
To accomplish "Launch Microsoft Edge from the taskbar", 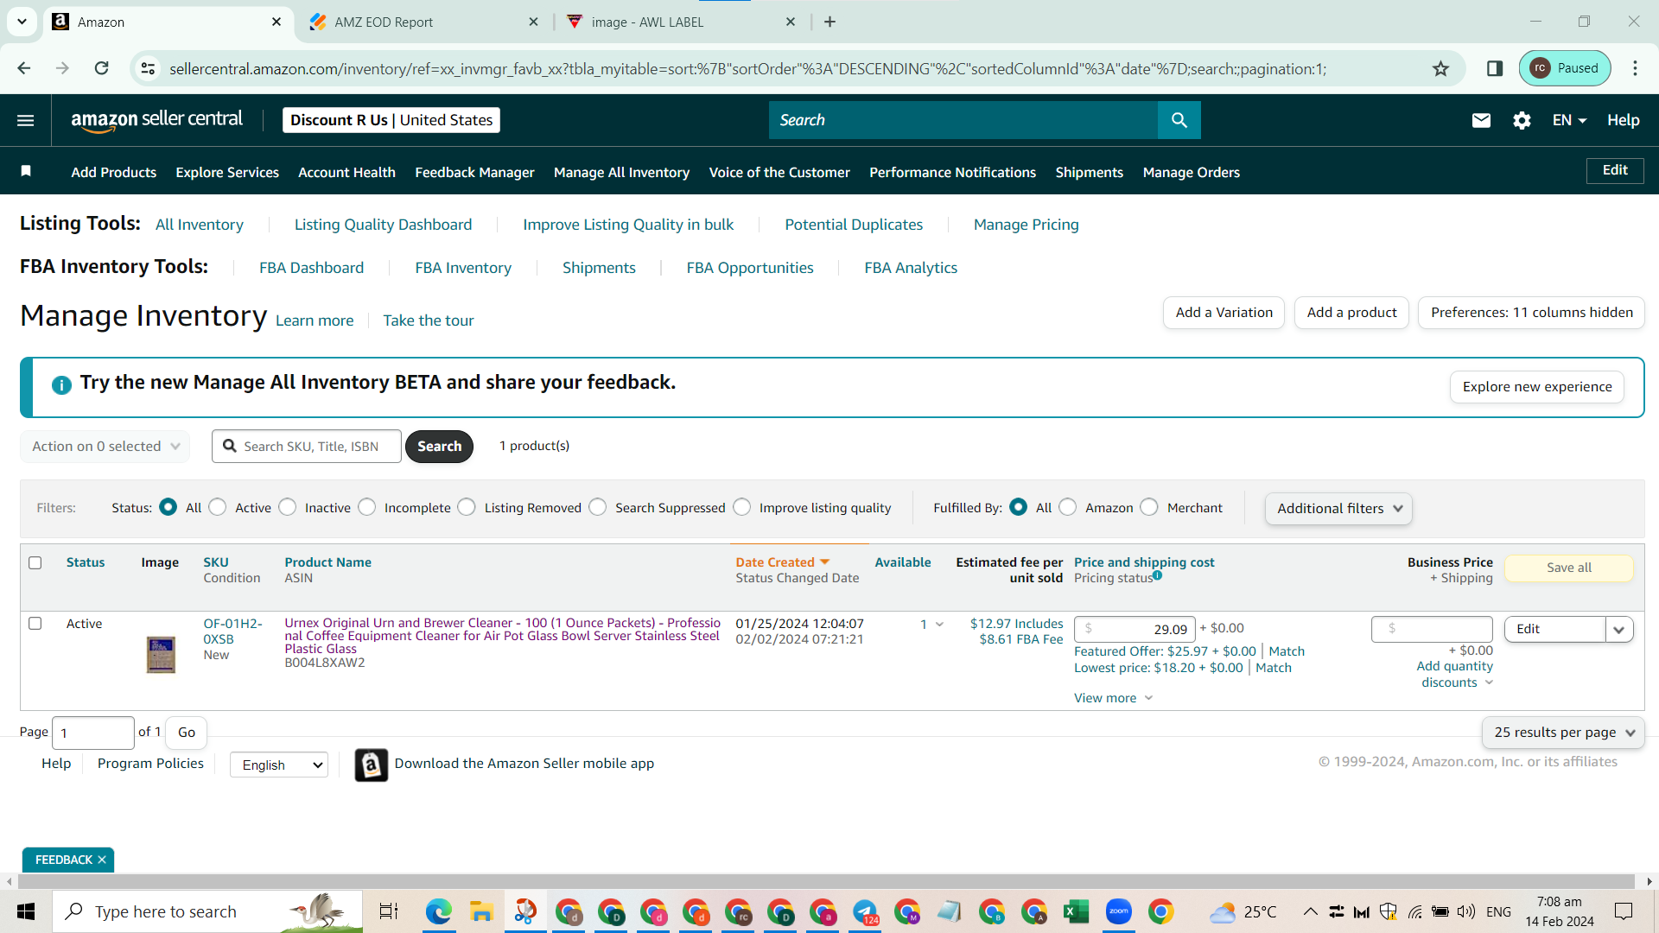I will point(439,911).
